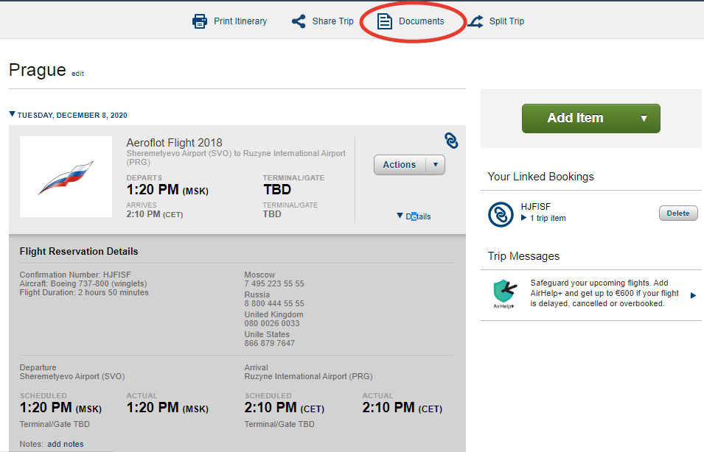This screenshot has height=452, width=704.
Task: Open the Documents page icon
Action: pos(385,21)
